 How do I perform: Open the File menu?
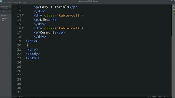point(1,3)
